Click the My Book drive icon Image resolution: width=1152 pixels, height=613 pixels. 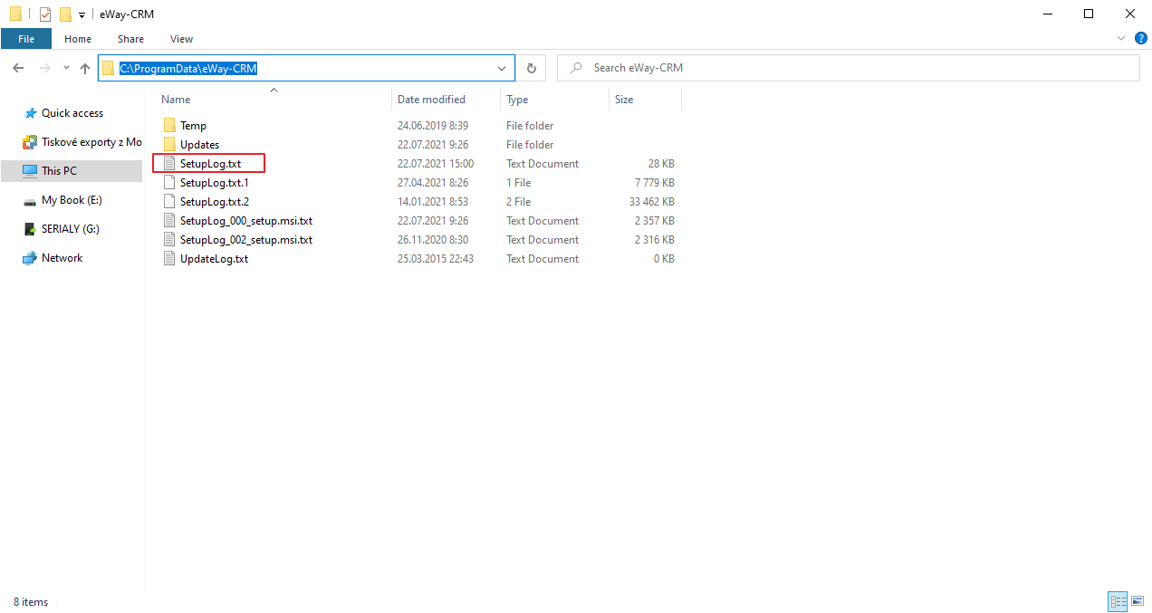(29, 200)
